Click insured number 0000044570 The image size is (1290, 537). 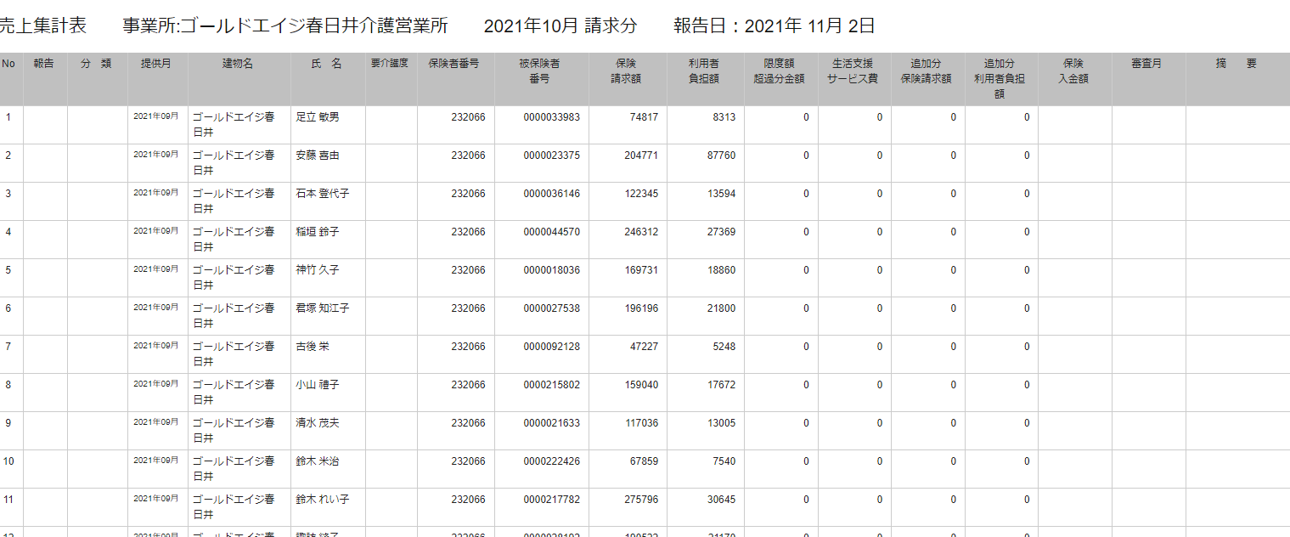tap(551, 232)
